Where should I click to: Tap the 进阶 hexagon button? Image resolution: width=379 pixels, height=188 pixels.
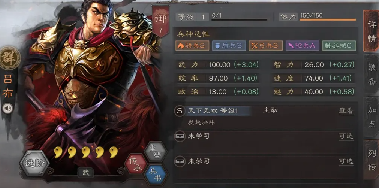[34, 163]
